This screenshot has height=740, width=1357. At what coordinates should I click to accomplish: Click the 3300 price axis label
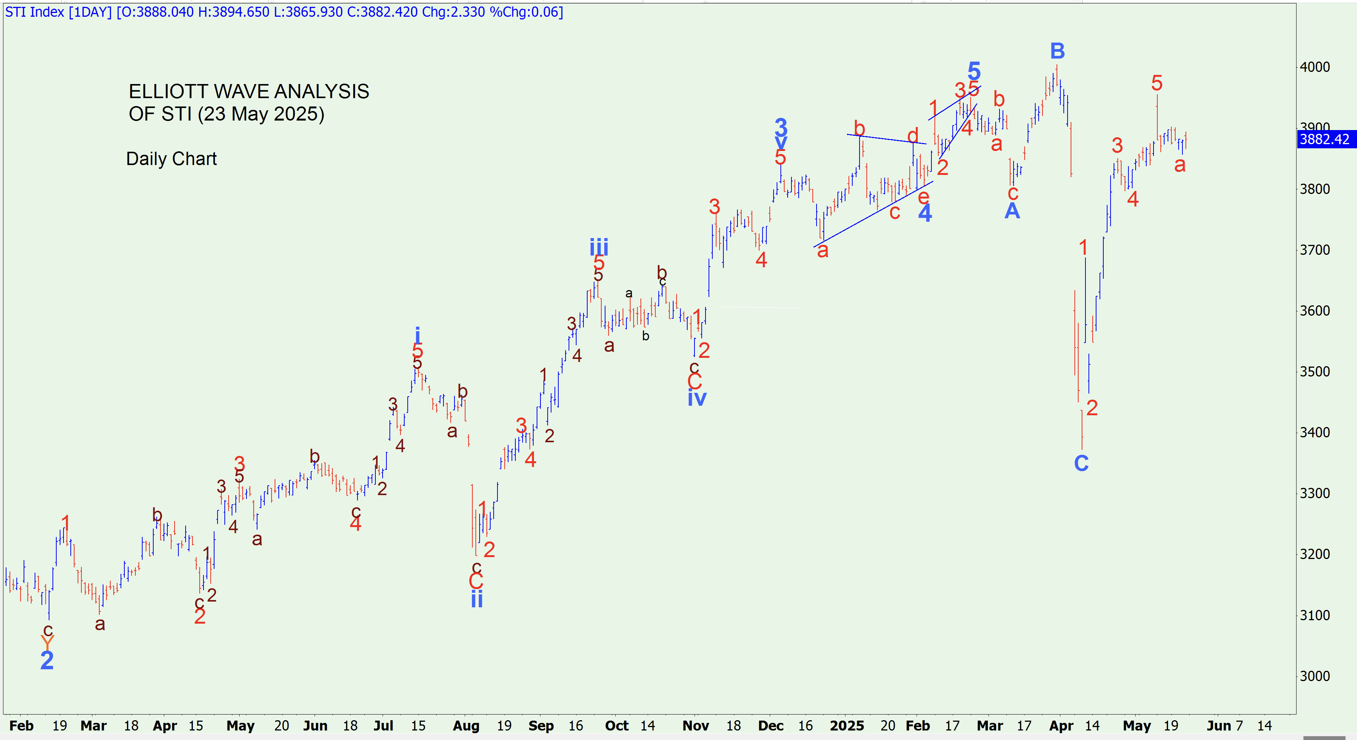tap(1315, 494)
